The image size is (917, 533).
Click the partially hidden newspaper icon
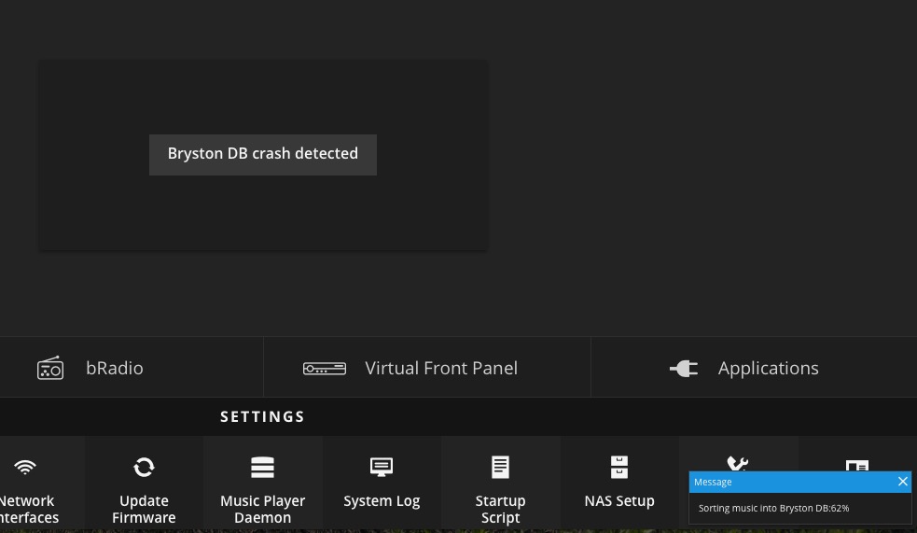point(856,465)
